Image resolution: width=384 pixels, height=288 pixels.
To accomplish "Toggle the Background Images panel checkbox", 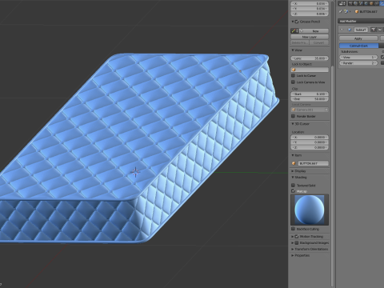I will click(297, 242).
